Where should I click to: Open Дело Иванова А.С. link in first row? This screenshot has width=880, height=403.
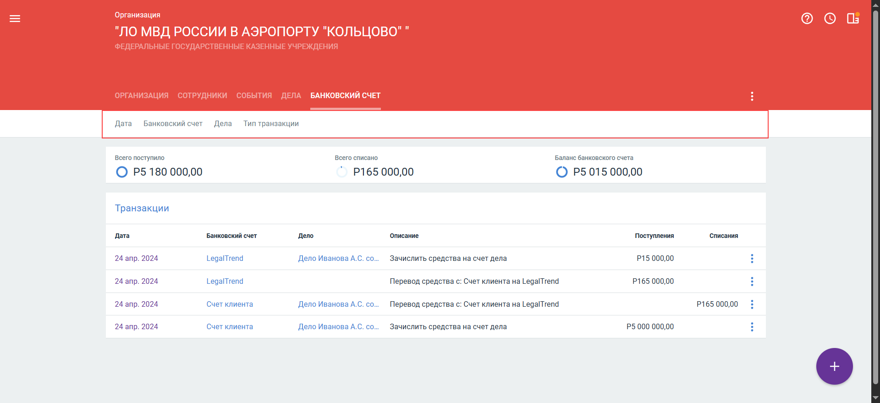[x=338, y=259]
